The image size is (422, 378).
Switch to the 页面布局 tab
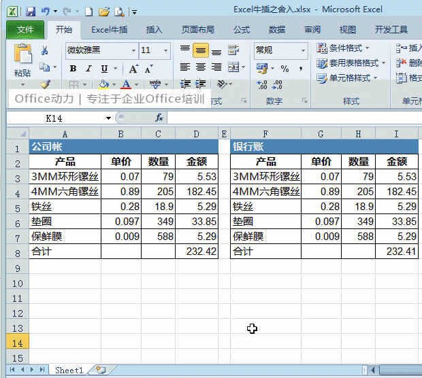click(x=198, y=29)
